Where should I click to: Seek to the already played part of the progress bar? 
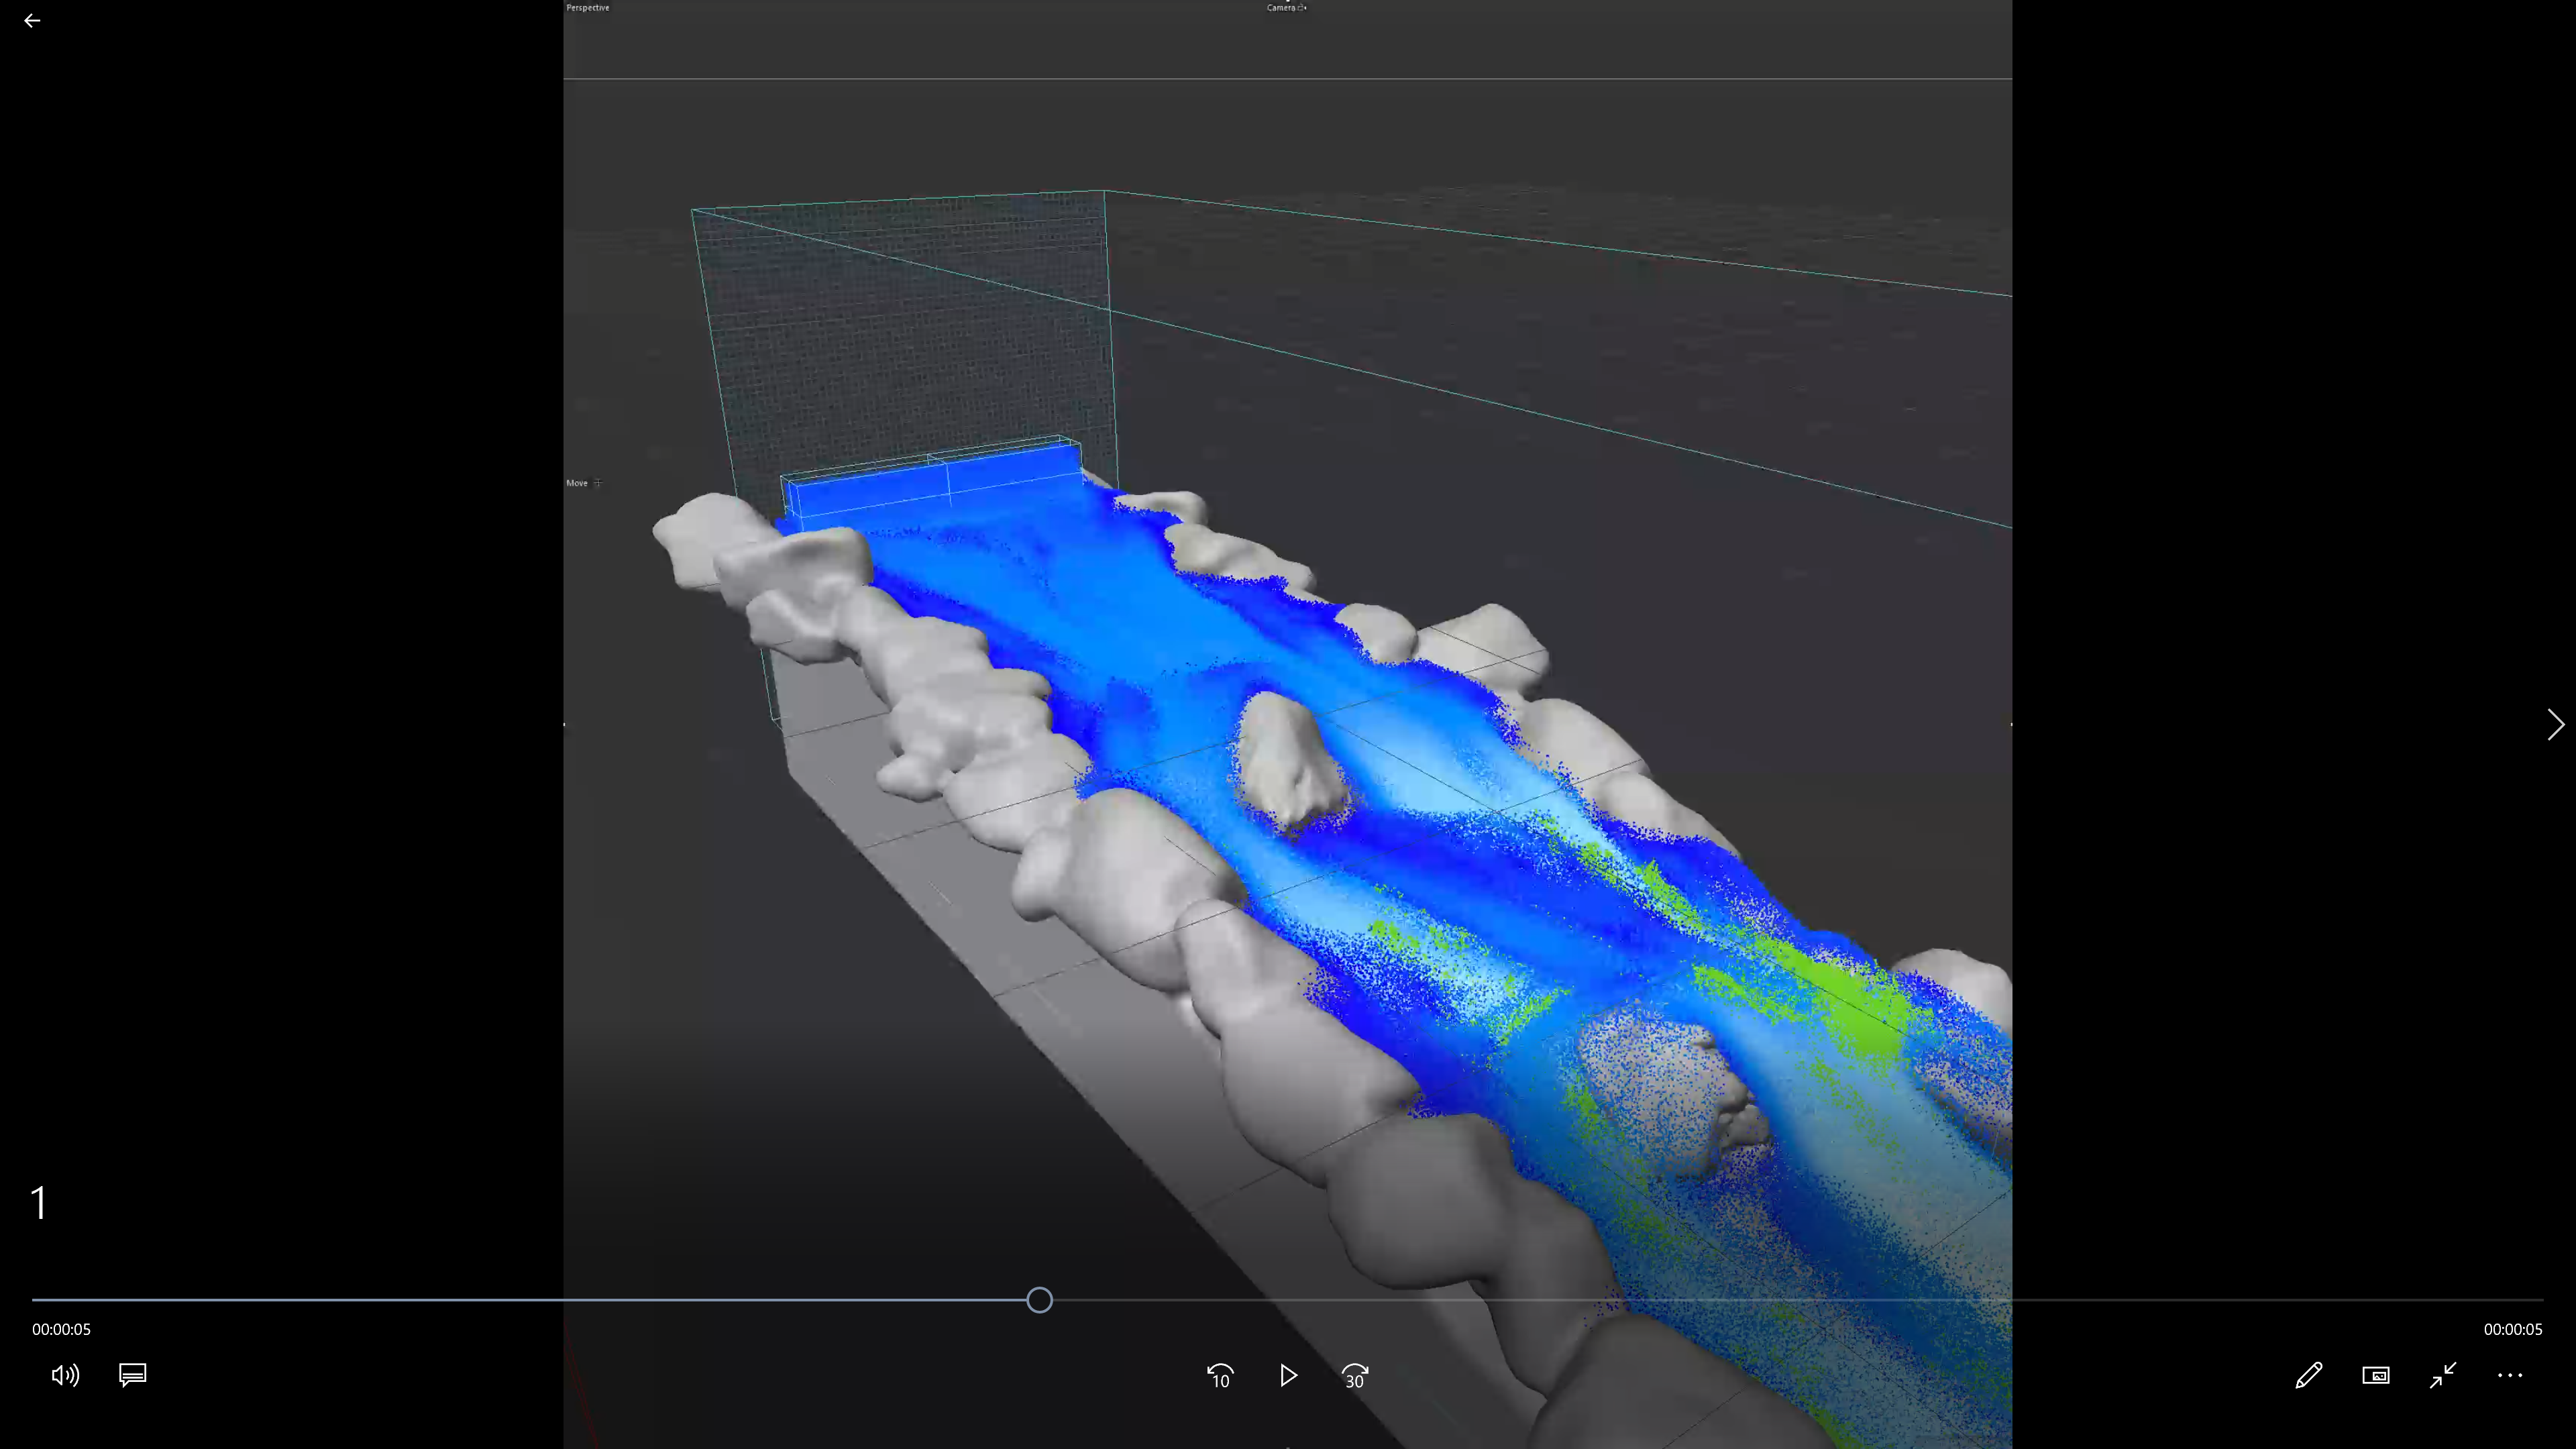click(529, 1300)
